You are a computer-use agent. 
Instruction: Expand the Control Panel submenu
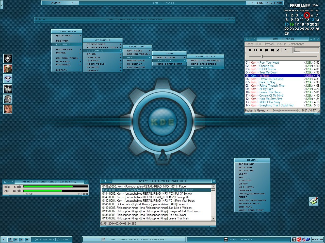[x=67, y=58]
